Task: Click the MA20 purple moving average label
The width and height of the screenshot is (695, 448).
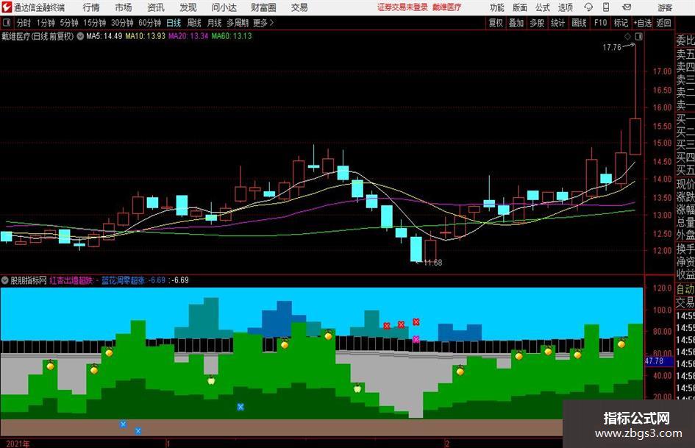Action: [x=188, y=36]
